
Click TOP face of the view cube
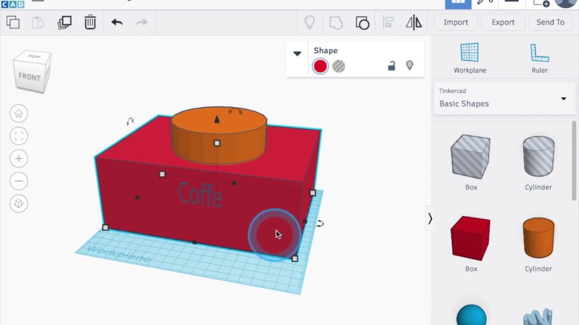coord(33,56)
